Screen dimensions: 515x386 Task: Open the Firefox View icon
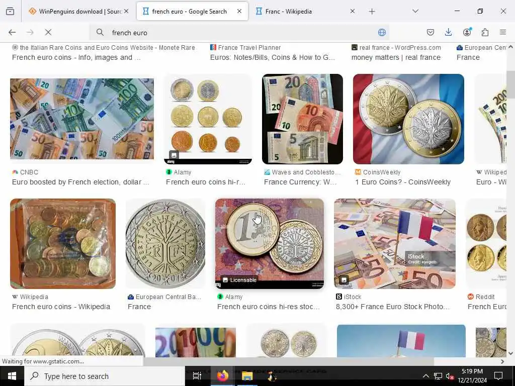coord(10,11)
